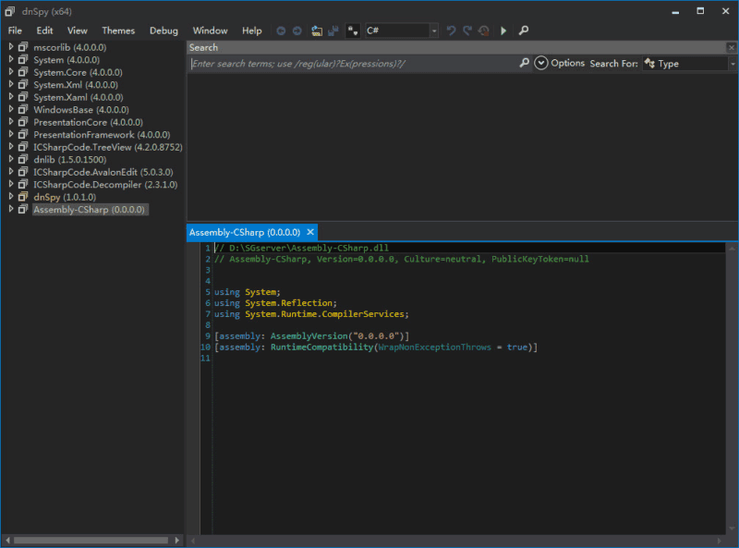Click the ICSharpCode.TreeView assembly icon

(x=23, y=147)
